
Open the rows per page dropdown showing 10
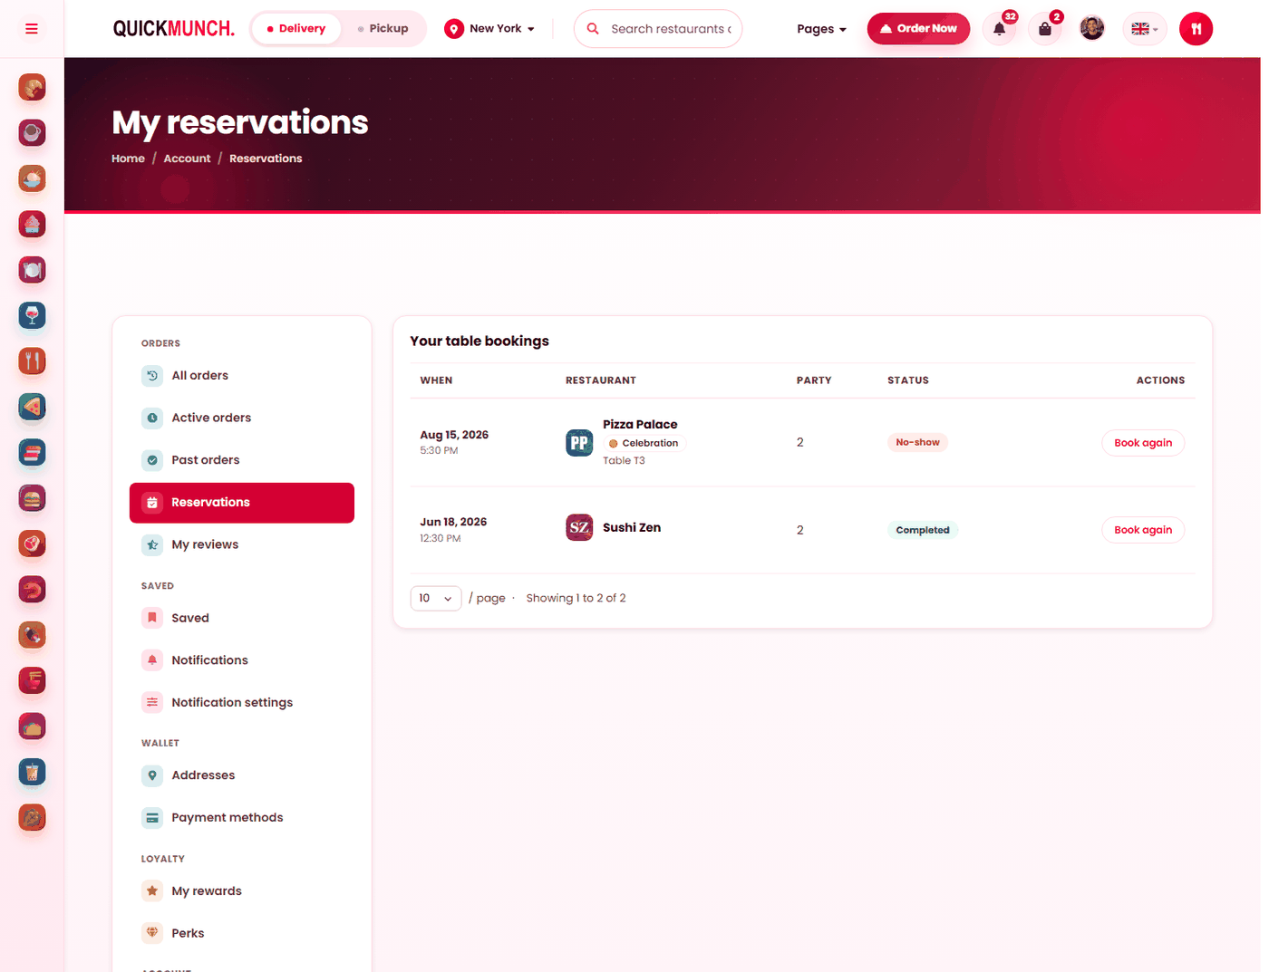point(436,598)
